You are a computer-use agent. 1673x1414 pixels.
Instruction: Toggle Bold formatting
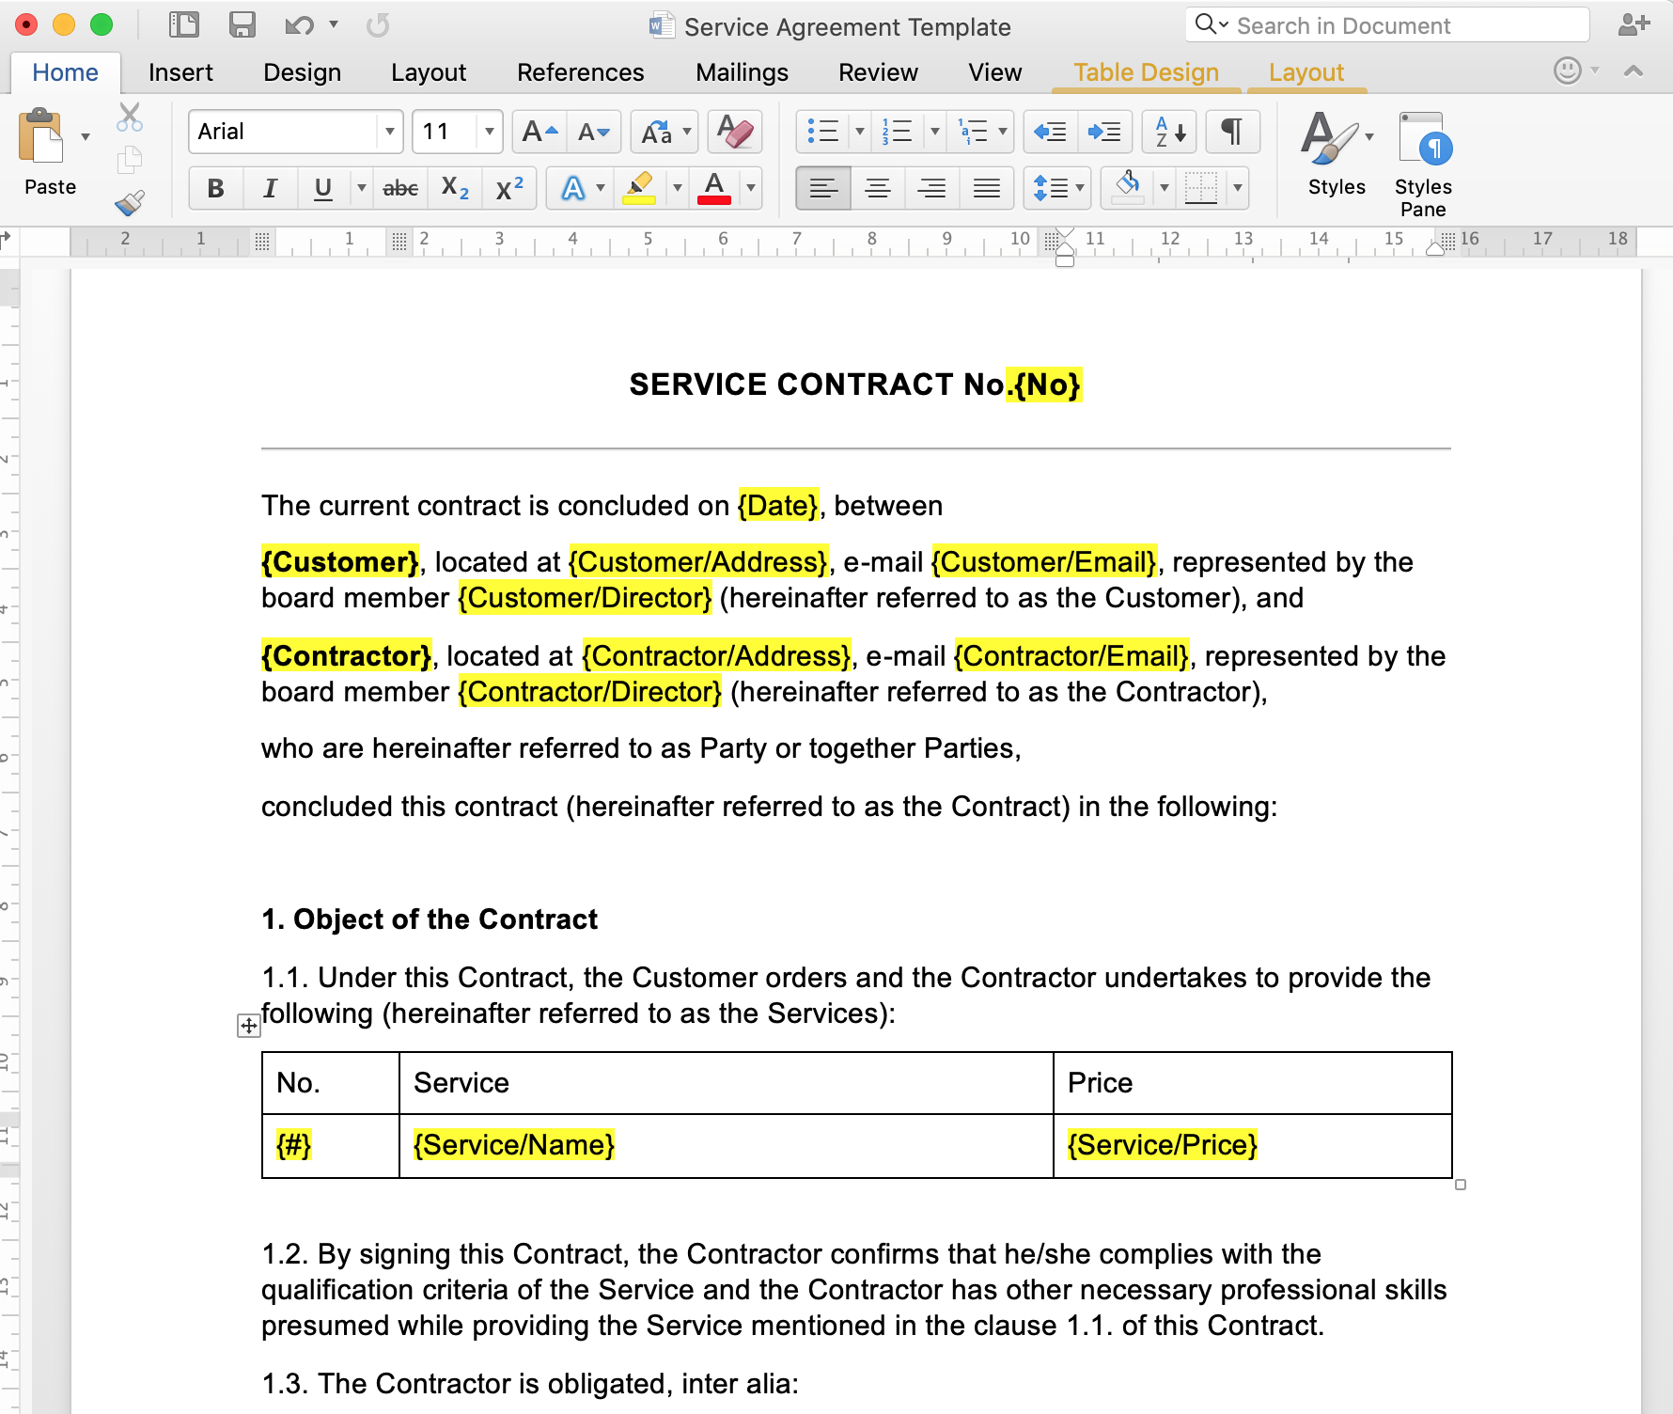[x=215, y=189]
